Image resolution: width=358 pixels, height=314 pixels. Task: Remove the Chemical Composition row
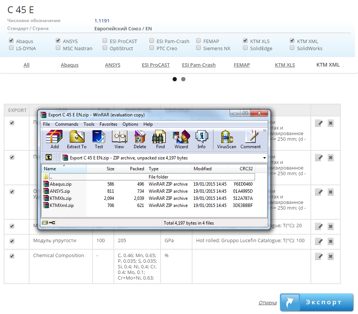click(x=330, y=256)
